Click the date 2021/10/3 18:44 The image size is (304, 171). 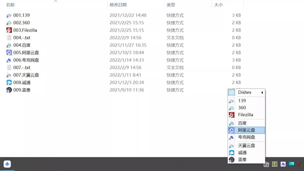[x=127, y=53]
